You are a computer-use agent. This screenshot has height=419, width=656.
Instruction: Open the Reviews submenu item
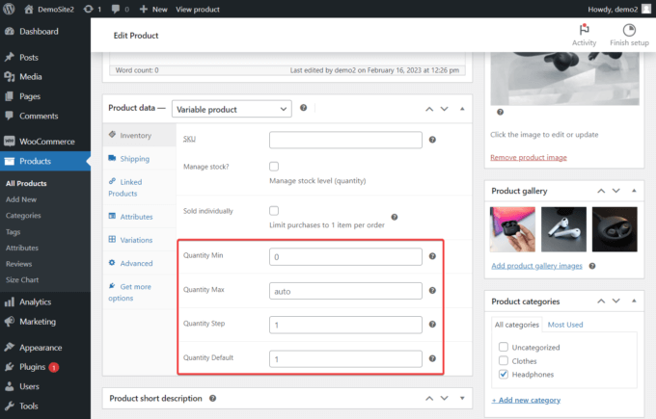(x=19, y=264)
